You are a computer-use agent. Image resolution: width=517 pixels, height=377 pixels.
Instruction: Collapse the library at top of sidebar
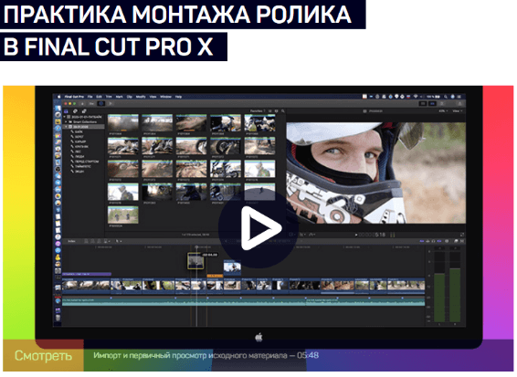(x=65, y=117)
